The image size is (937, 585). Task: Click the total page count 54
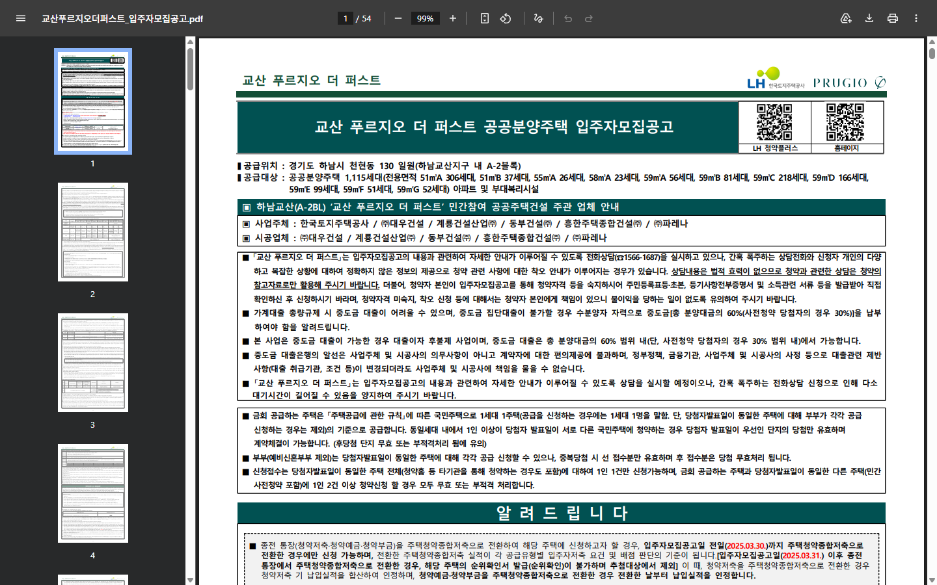pos(366,18)
